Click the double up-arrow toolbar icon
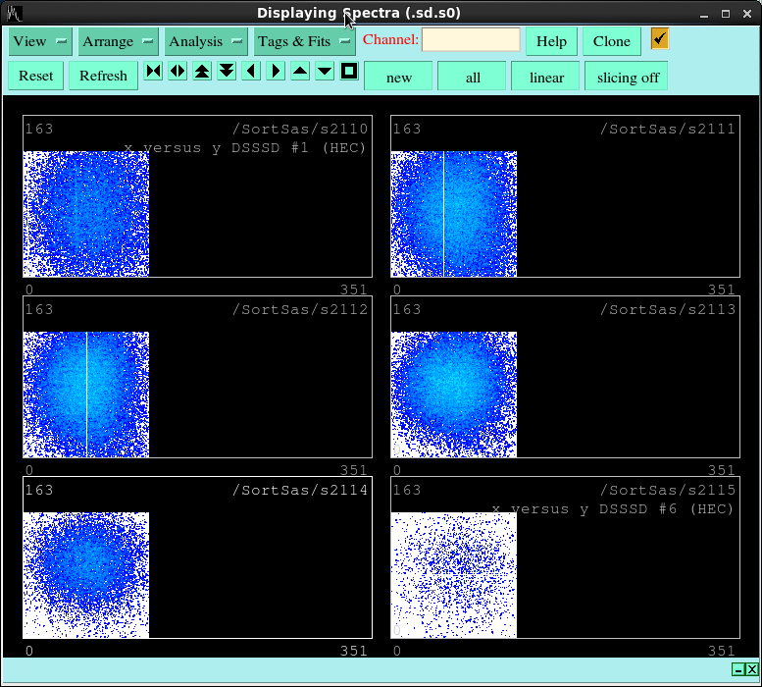 (202, 71)
